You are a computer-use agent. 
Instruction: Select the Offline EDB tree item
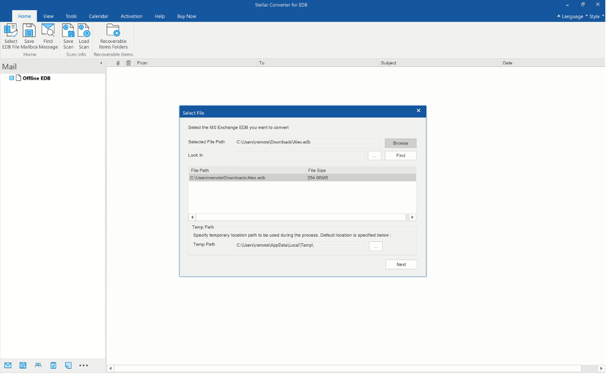(x=36, y=78)
